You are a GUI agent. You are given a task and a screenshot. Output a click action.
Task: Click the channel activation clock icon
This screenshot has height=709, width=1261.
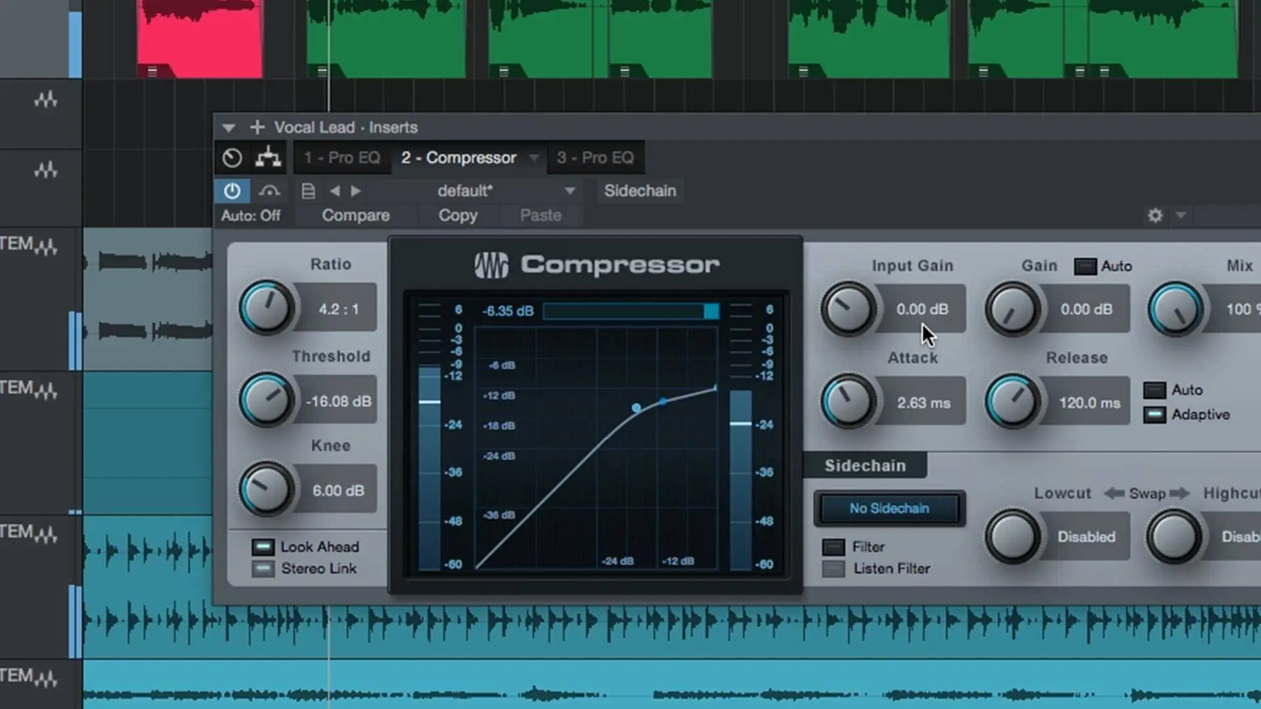[x=232, y=158]
